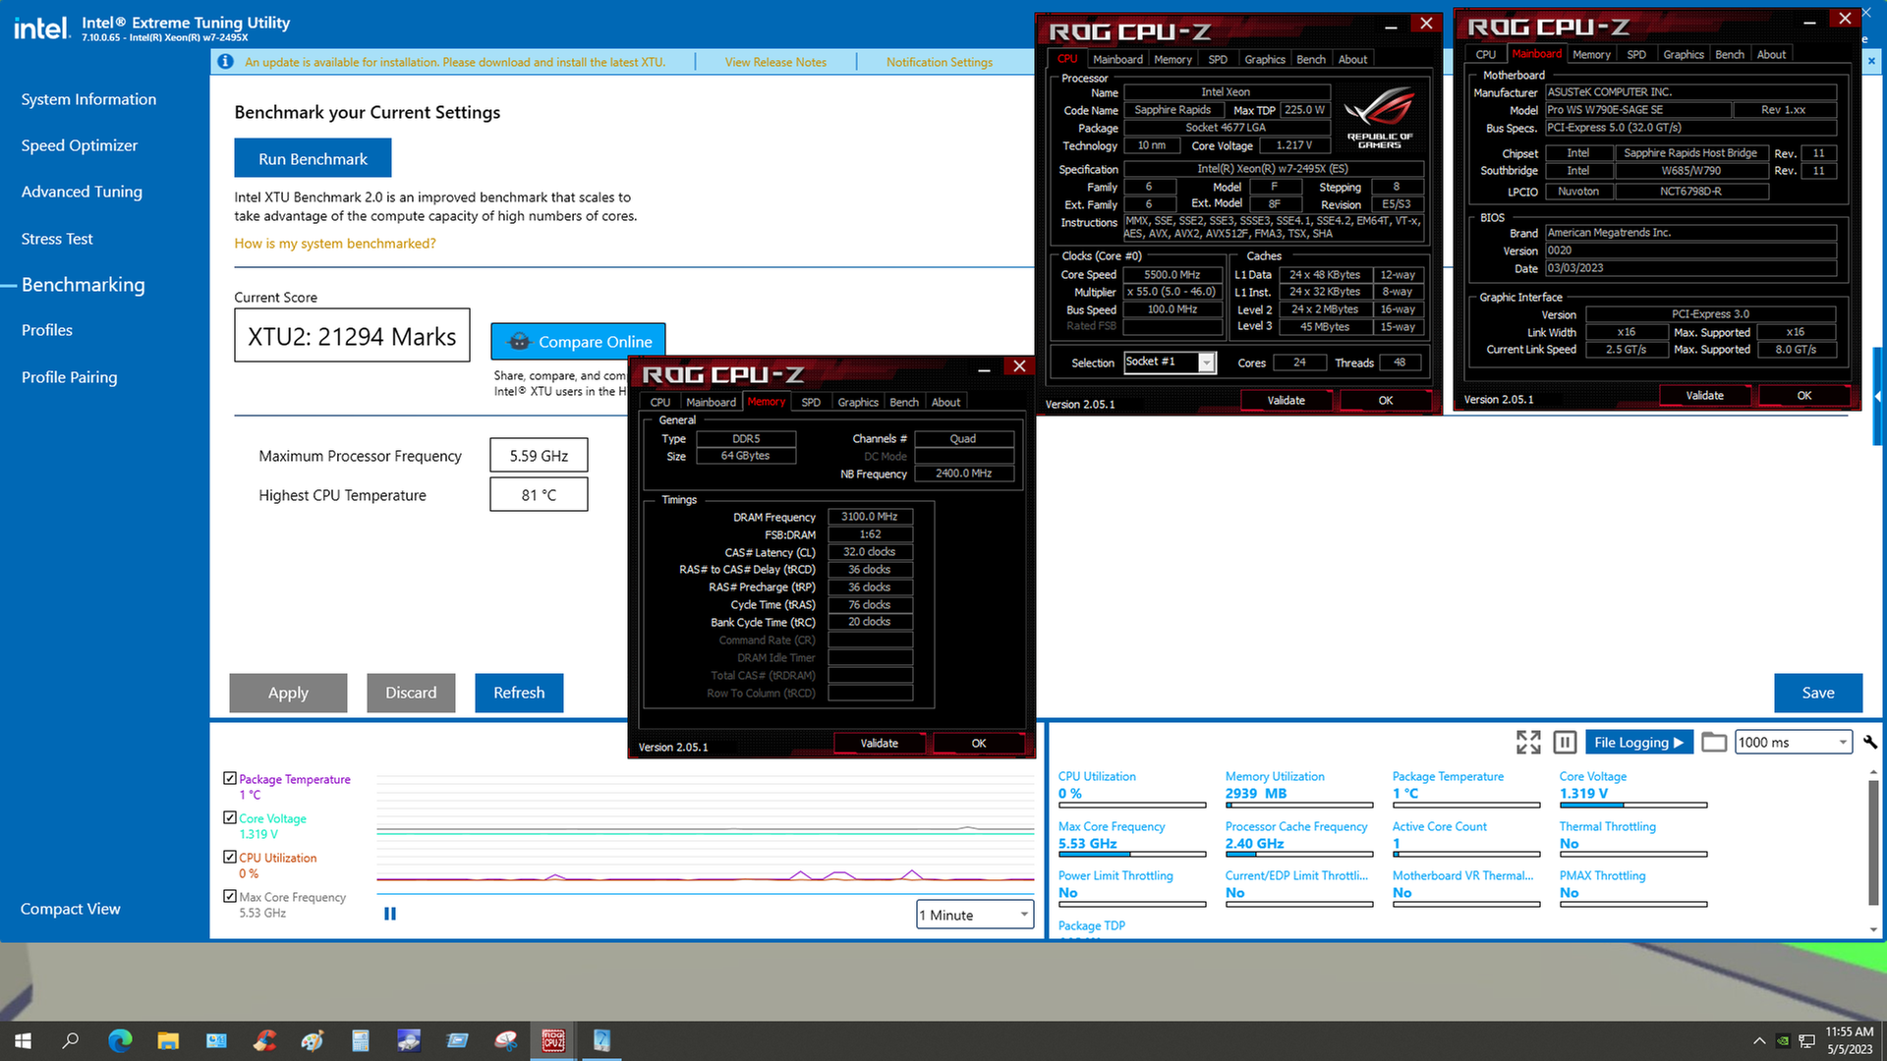Click the Republic of Gamers logo
The width and height of the screenshot is (1887, 1061).
pos(1380,118)
